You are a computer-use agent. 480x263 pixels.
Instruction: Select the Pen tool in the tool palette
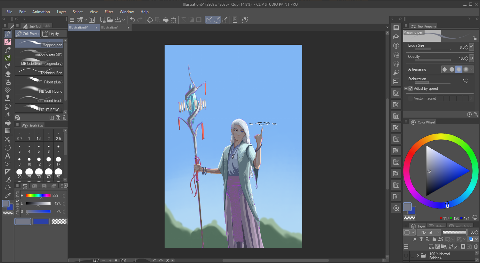[x=8, y=34]
